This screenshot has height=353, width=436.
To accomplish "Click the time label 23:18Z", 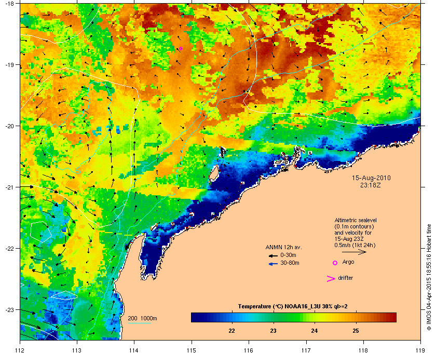I will [371, 185].
